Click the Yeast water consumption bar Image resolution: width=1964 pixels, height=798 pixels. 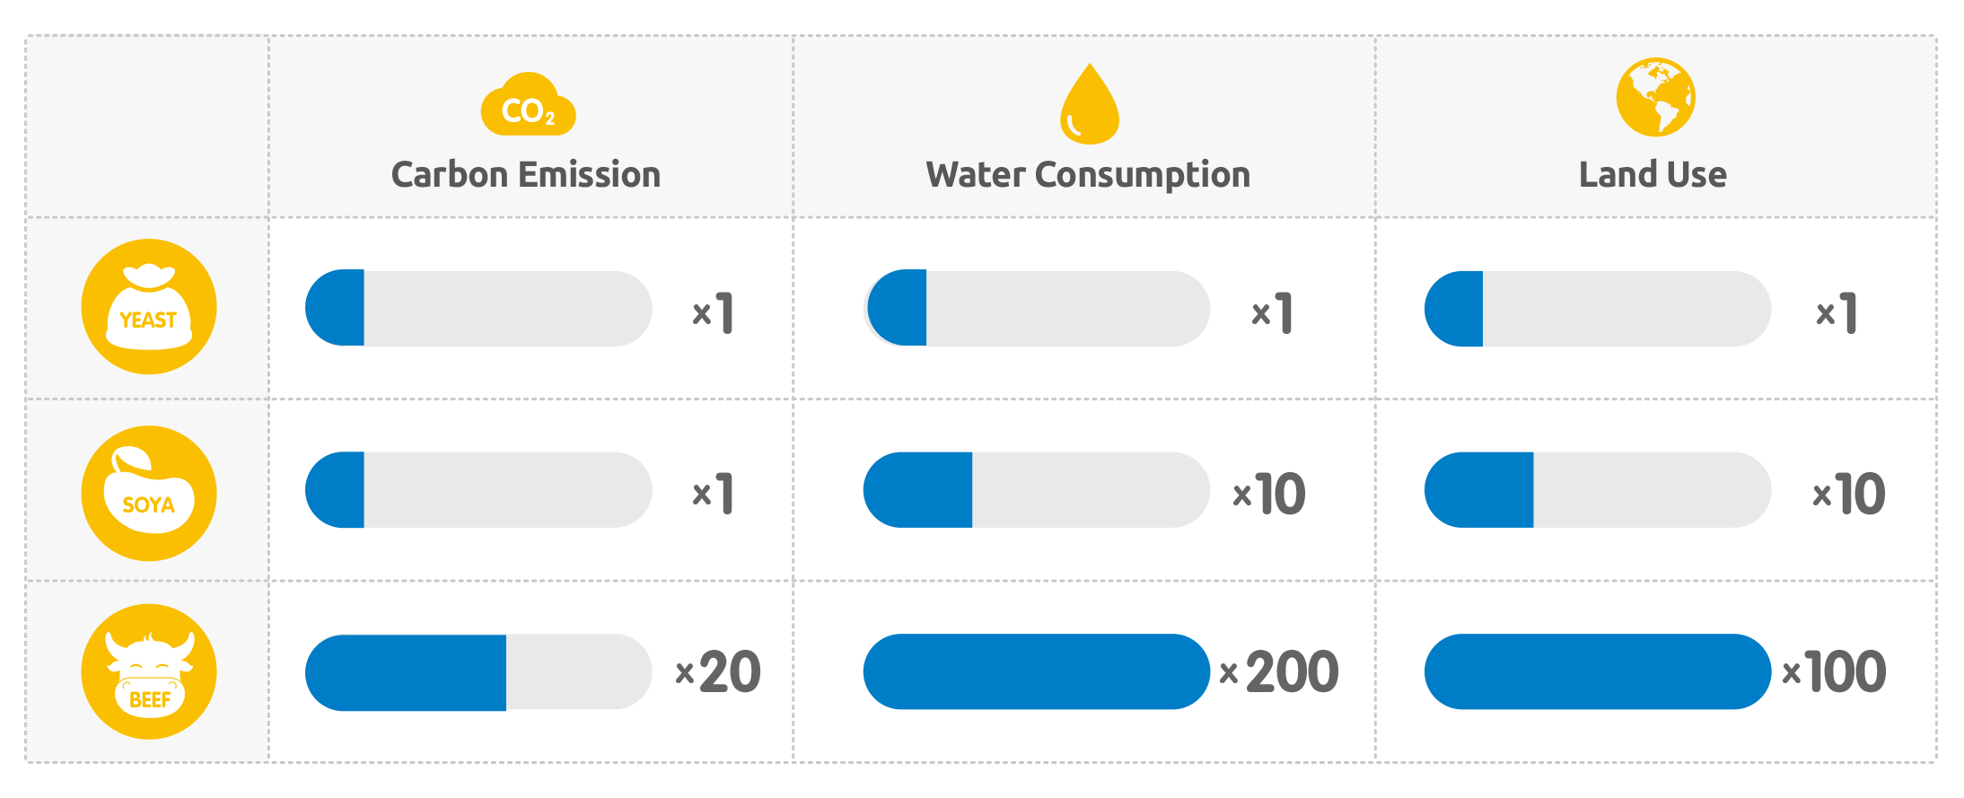click(1038, 308)
